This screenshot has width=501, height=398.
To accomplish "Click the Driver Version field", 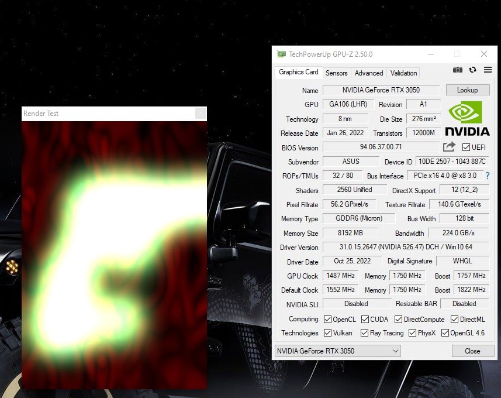I will pyautogui.click(x=406, y=246).
